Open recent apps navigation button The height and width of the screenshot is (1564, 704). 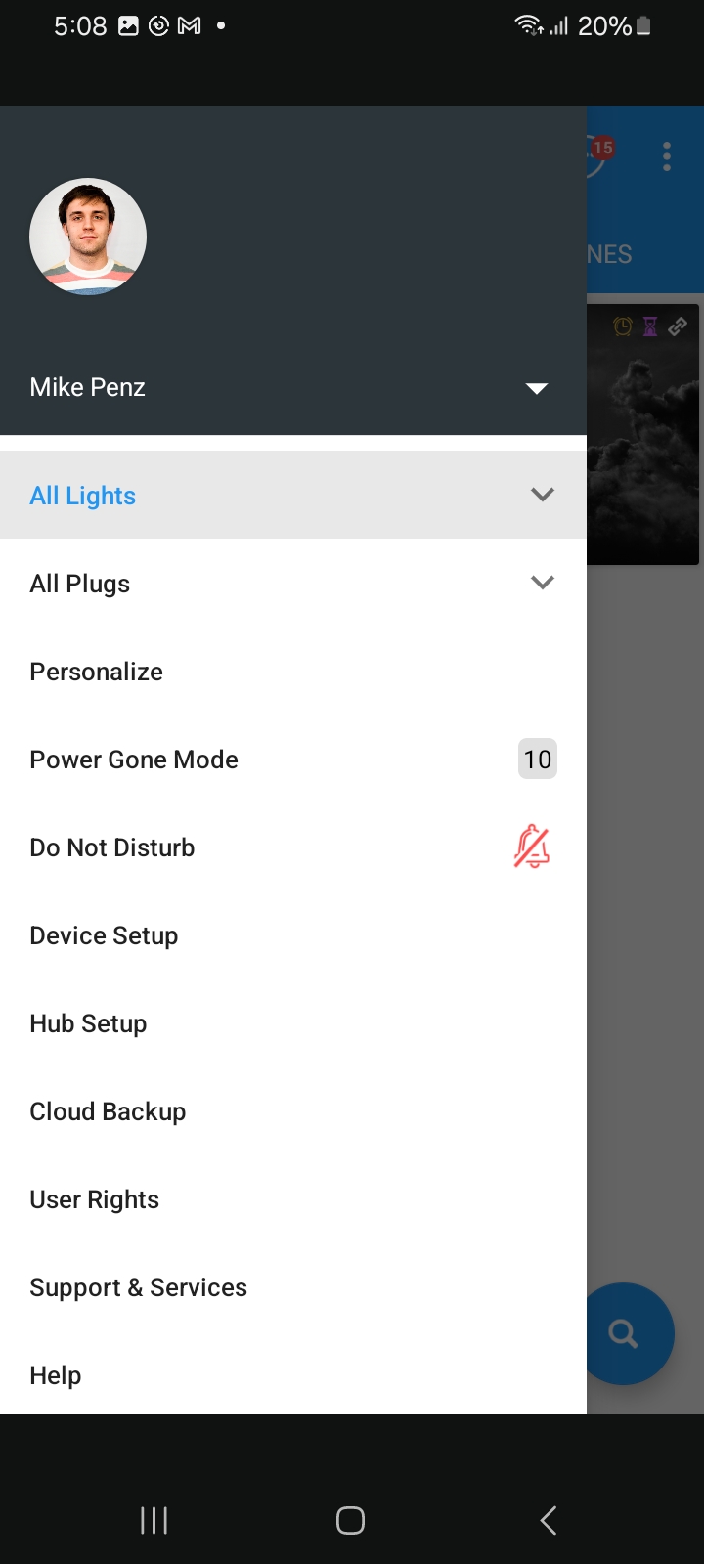tap(154, 1520)
